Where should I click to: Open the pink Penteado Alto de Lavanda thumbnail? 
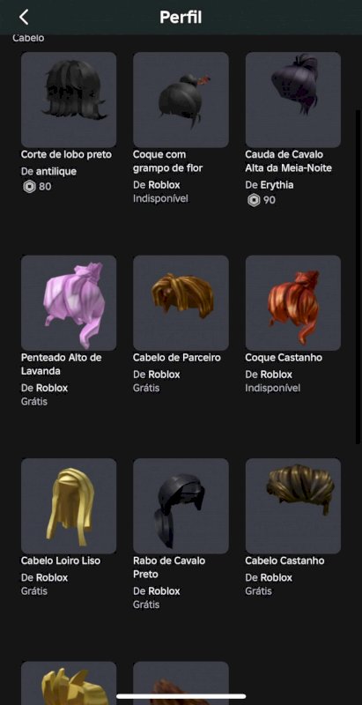69,303
